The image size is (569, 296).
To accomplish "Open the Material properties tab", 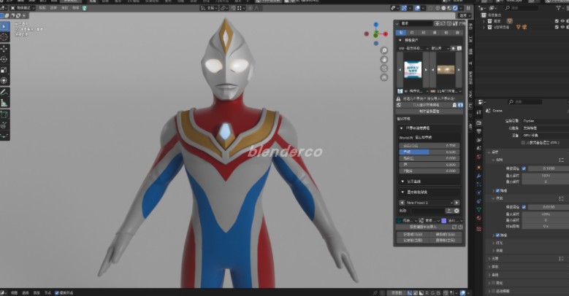I will 479,219.
